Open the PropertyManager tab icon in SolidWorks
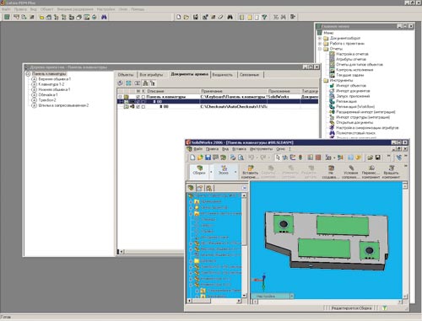The image size is (422, 321). click(x=200, y=188)
